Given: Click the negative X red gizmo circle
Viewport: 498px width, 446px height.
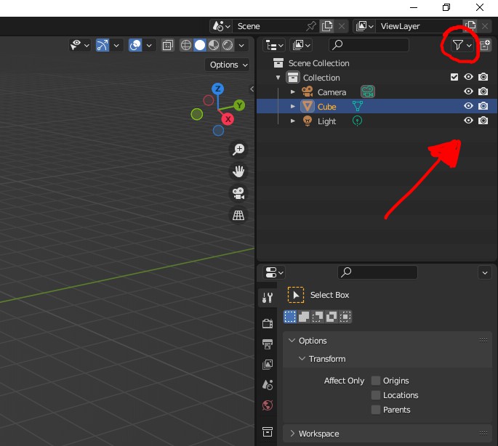Looking at the screenshot, I should [x=209, y=100].
